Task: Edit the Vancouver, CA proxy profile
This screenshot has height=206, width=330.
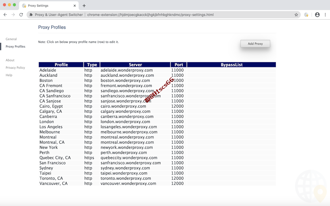Action: click(157, 183)
